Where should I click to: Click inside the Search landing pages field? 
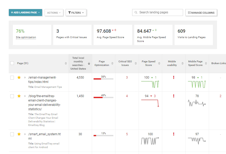[157, 12]
